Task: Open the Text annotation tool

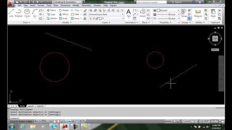Action: (x=129, y=13)
